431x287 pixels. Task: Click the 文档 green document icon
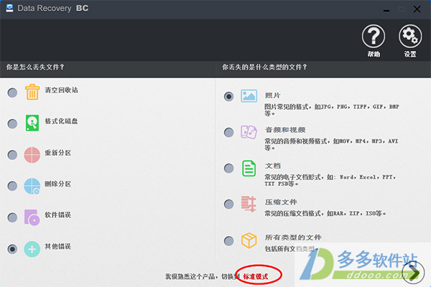click(x=249, y=169)
